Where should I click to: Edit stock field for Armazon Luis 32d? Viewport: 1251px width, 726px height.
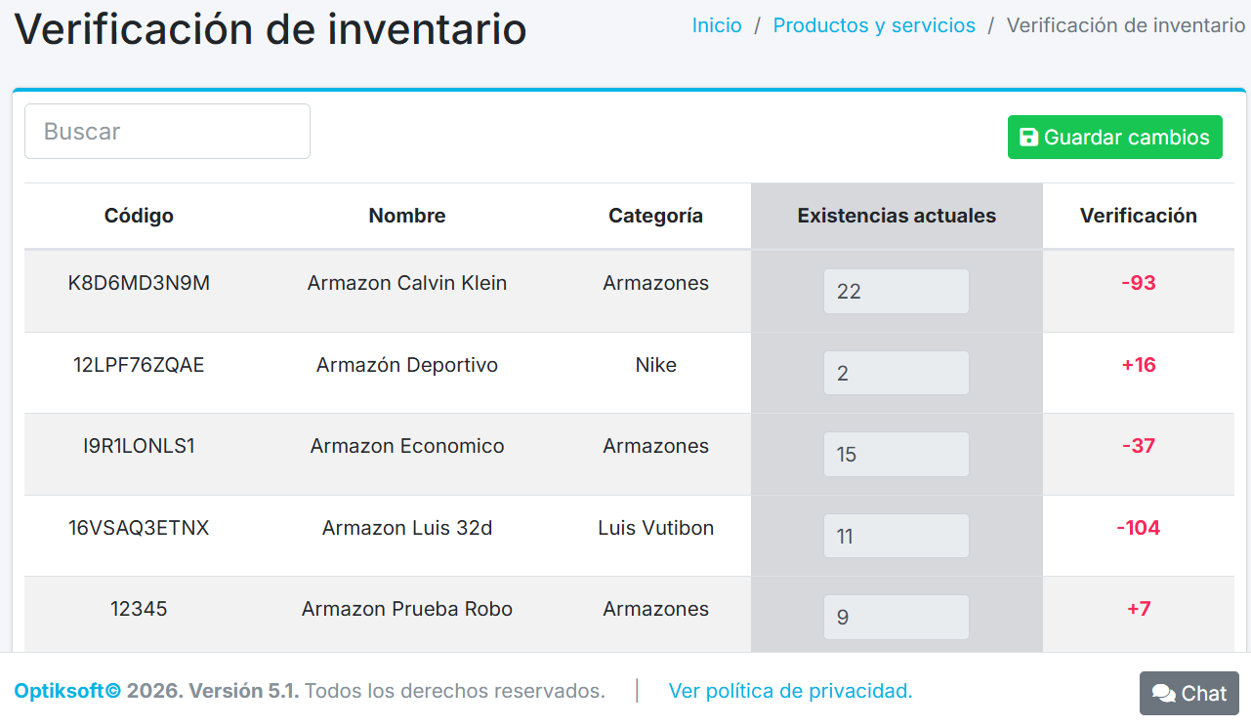point(896,536)
